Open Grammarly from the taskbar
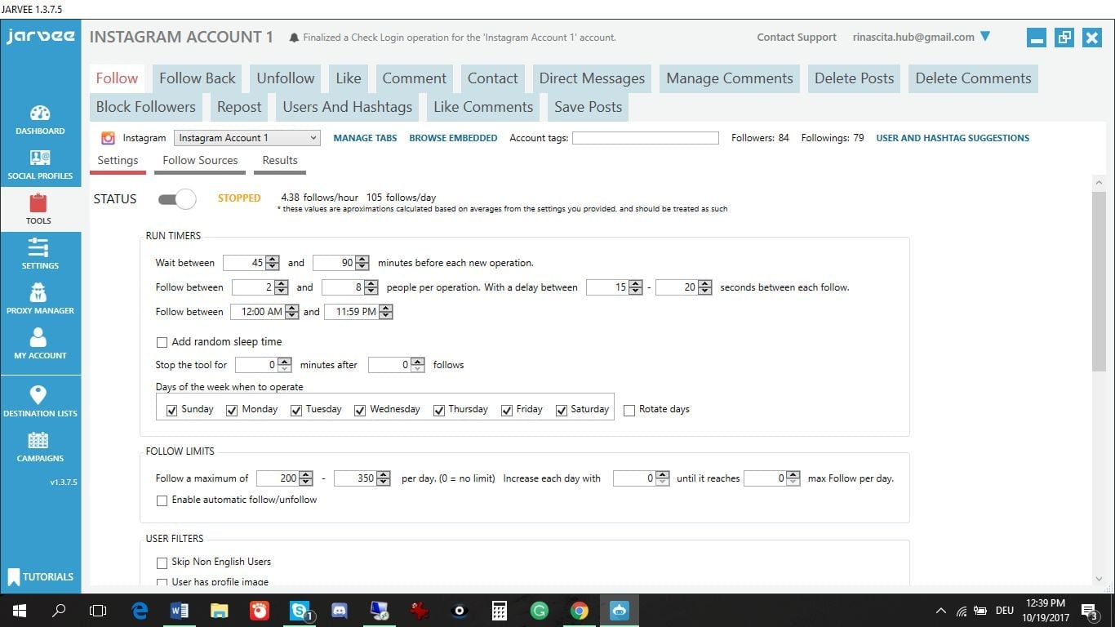Image resolution: width=1115 pixels, height=627 pixels. click(539, 610)
